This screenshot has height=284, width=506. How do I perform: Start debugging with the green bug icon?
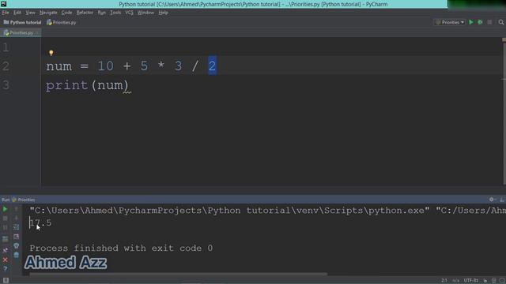480,22
